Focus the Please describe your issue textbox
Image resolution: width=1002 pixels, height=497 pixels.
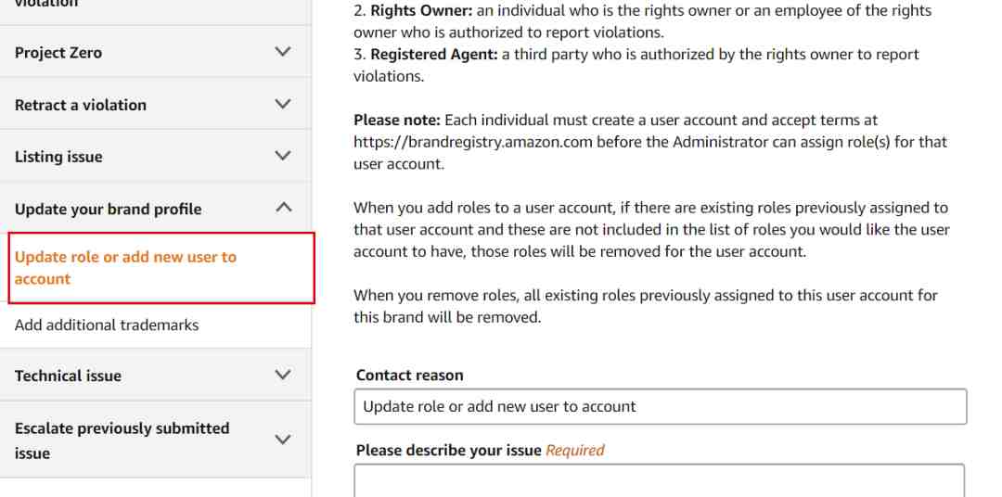tap(659, 481)
